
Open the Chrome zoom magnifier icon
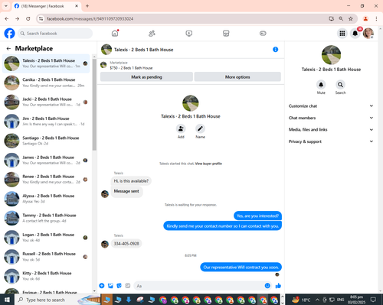pos(341,18)
